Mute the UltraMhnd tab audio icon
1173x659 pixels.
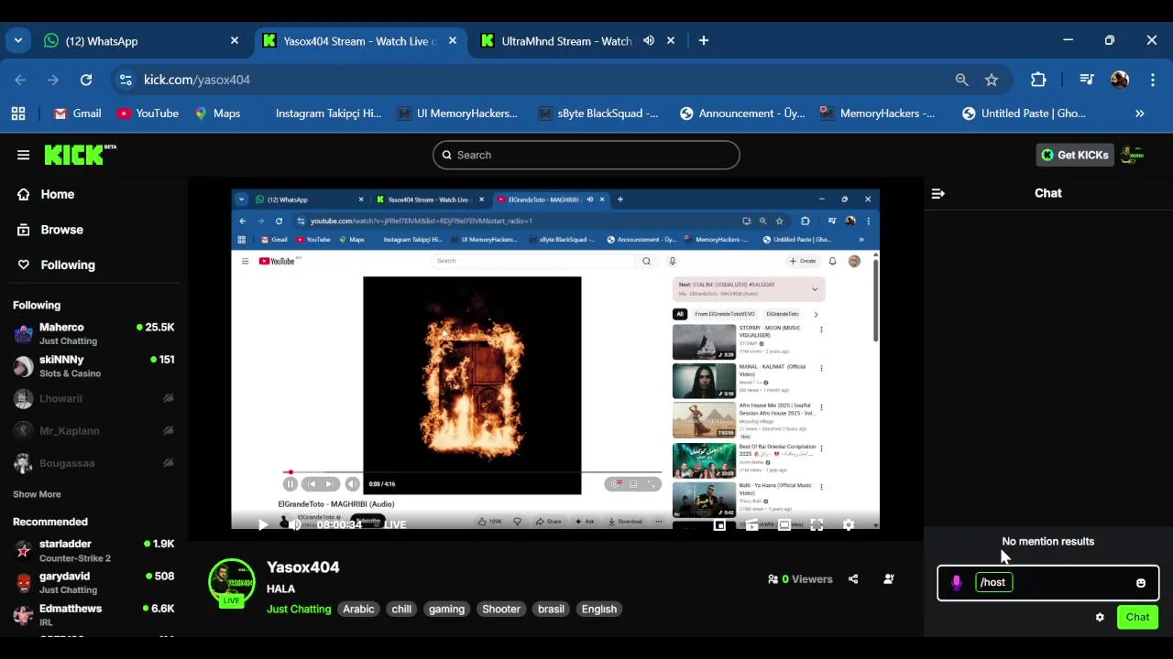pyautogui.click(x=649, y=40)
